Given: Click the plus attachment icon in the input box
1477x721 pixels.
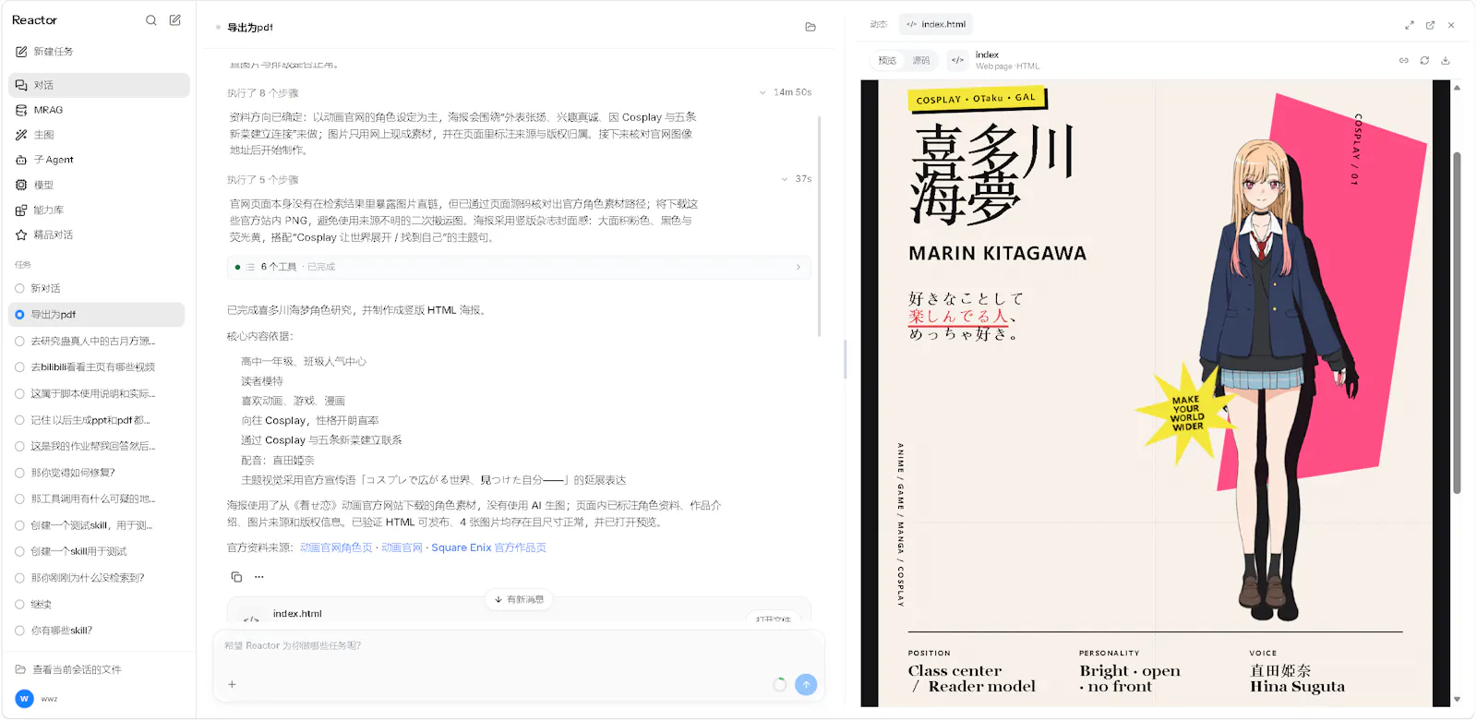Looking at the screenshot, I should (232, 684).
